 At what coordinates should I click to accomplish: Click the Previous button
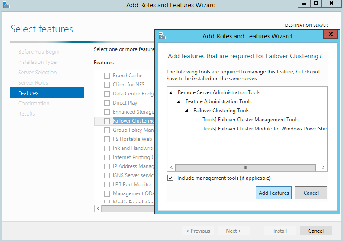(x=198, y=231)
